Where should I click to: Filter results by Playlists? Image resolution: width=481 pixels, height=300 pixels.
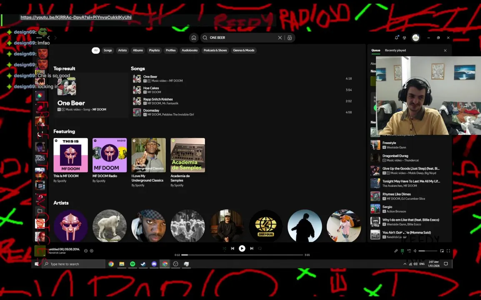point(154,50)
